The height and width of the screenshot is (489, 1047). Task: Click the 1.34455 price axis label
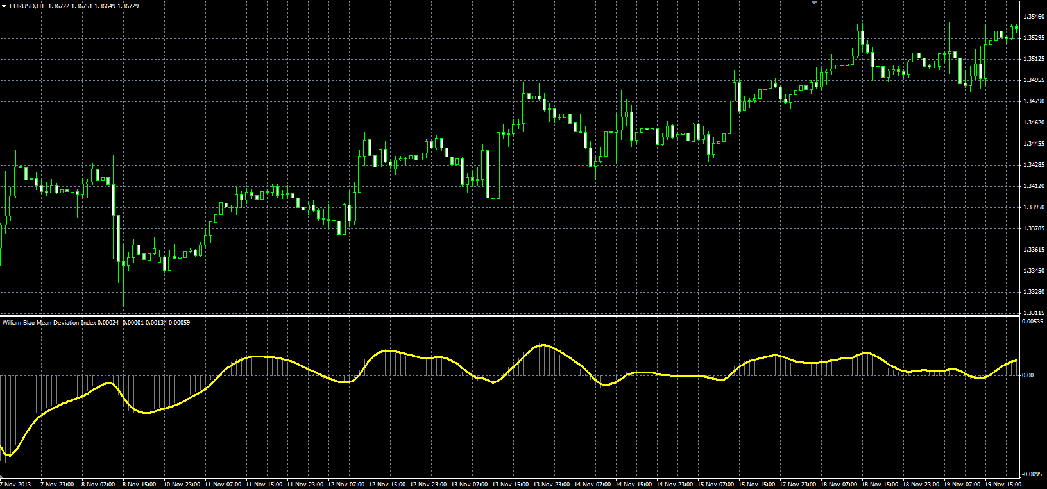[1033, 144]
